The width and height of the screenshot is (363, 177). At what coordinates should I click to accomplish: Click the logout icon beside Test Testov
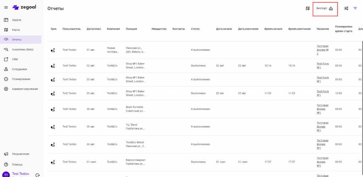(x=38, y=175)
